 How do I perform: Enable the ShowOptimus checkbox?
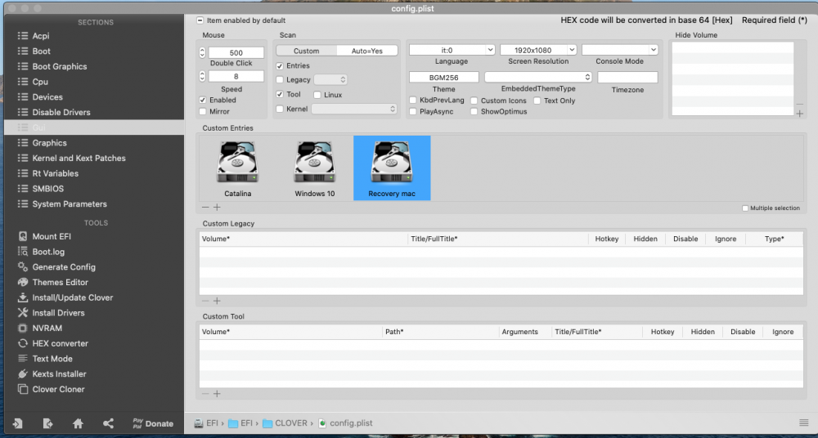pos(474,112)
